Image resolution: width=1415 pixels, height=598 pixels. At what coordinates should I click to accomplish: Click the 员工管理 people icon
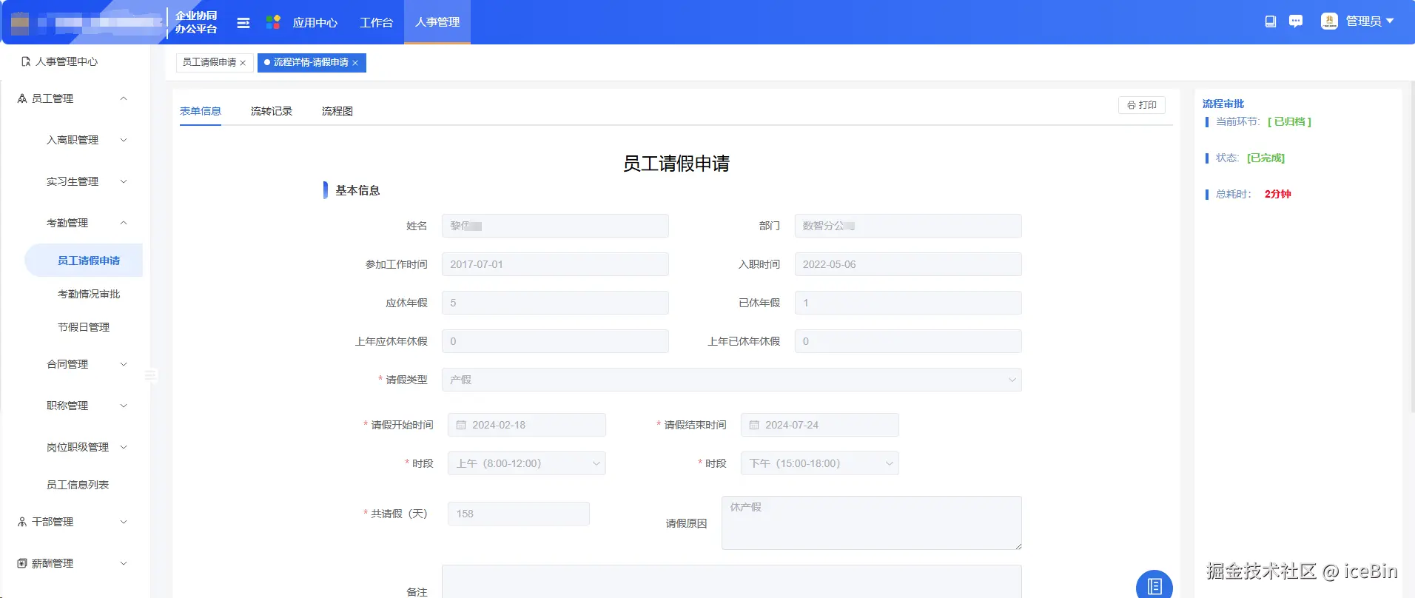click(22, 98)
